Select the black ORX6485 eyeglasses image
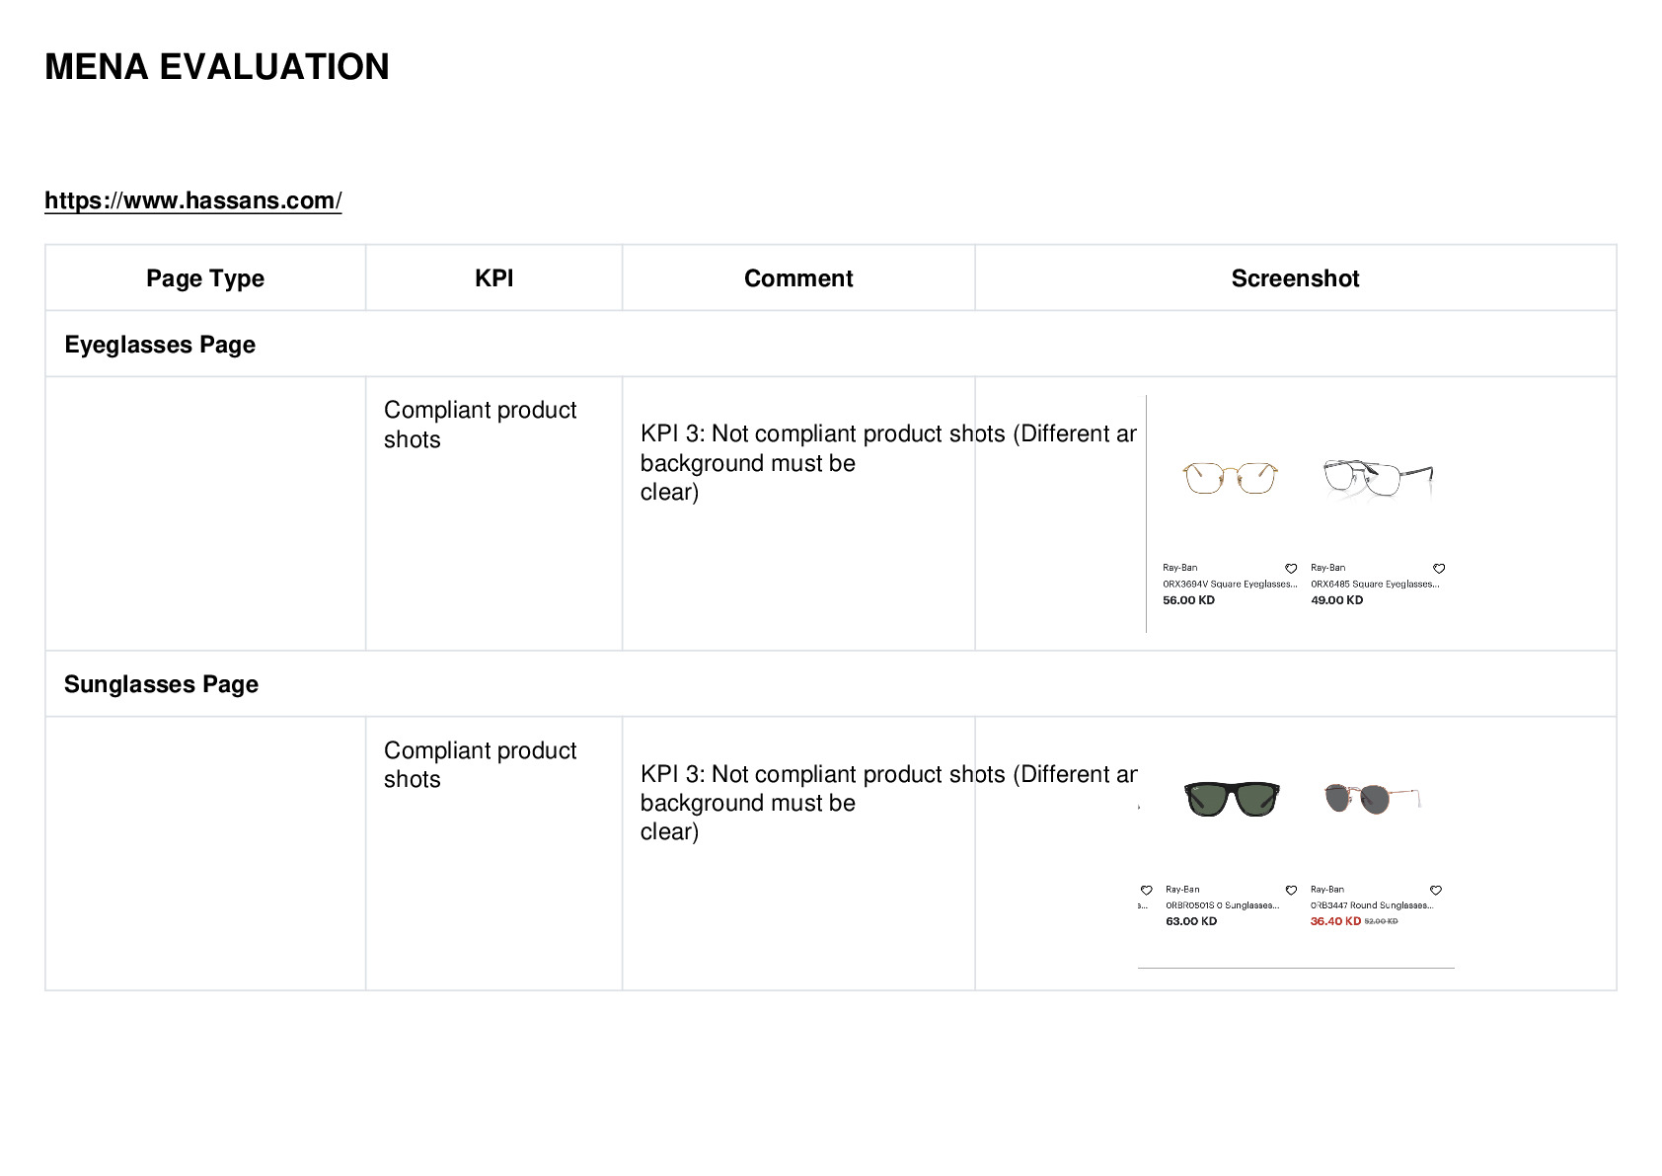This screenshot has height=1176, width=1662. 1378,478
